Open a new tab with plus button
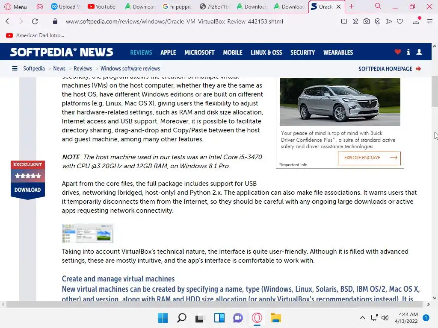 point(352,6)
